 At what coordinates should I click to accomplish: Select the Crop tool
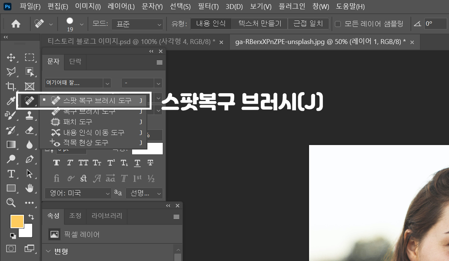click(x=11, y=86)
